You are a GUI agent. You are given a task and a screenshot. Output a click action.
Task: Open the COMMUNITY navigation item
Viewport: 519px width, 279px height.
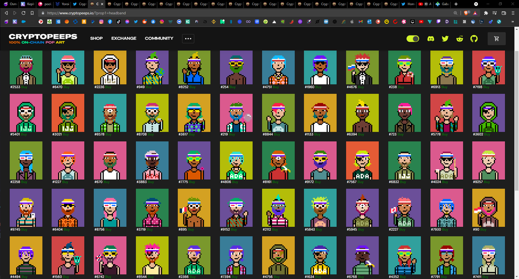point(159,38)
